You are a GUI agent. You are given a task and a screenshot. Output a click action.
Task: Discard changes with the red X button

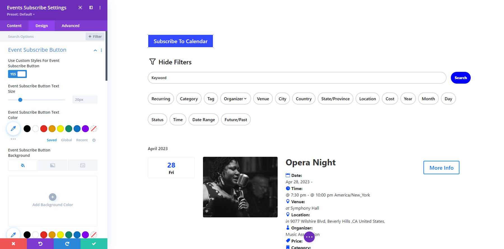[x=13, y=244]
